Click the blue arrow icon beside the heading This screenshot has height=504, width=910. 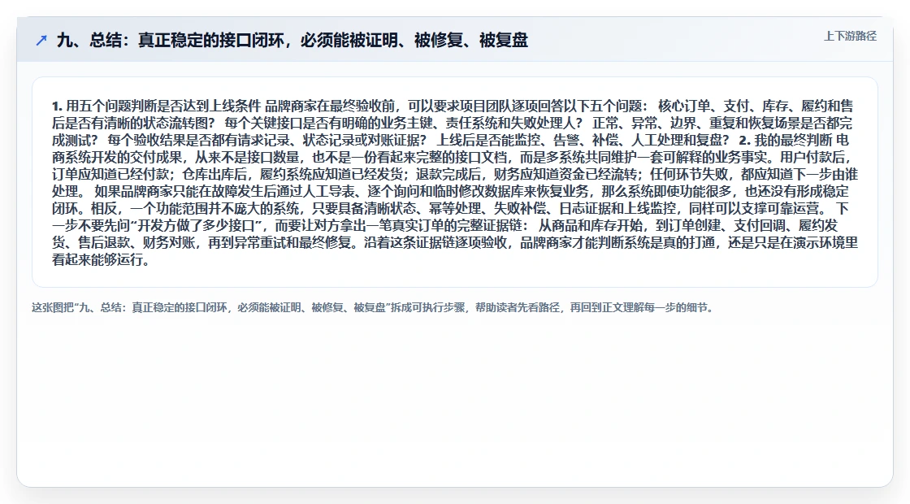[41, 40]
